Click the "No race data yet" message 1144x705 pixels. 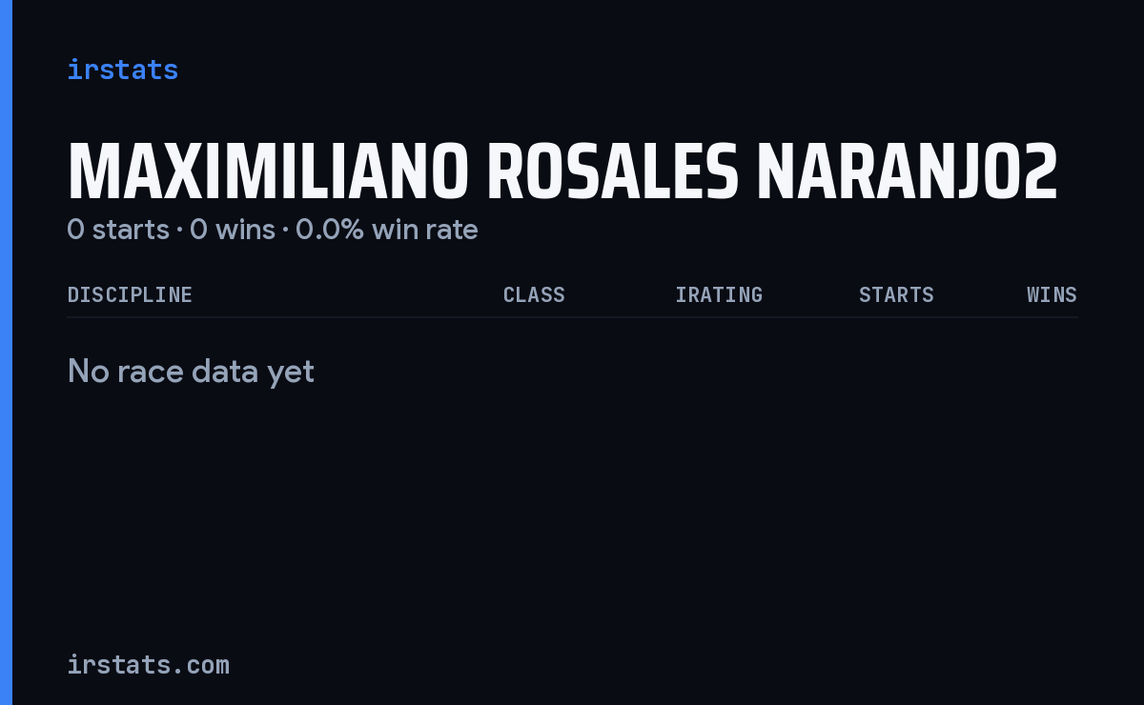(191, 371)
